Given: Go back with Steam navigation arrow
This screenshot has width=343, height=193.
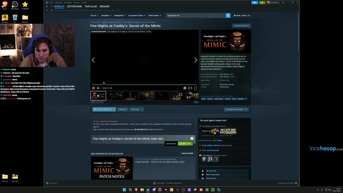Looking at the screenshot, I should point(47,6).
